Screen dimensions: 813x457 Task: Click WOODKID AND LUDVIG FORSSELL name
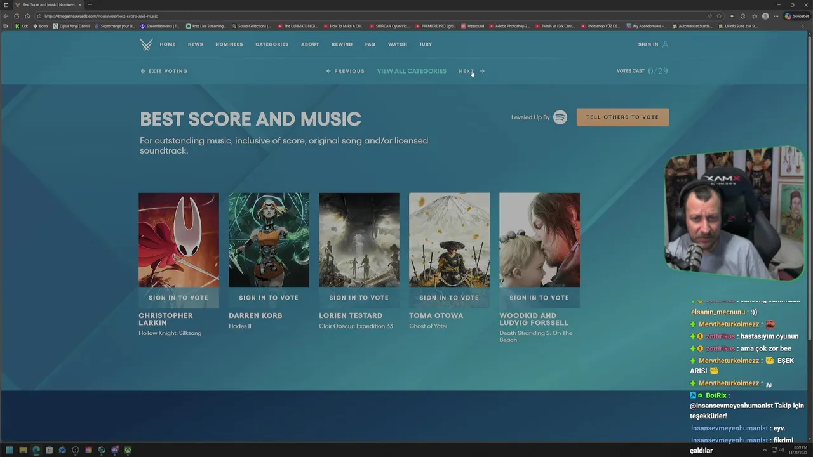coord(534,319)
